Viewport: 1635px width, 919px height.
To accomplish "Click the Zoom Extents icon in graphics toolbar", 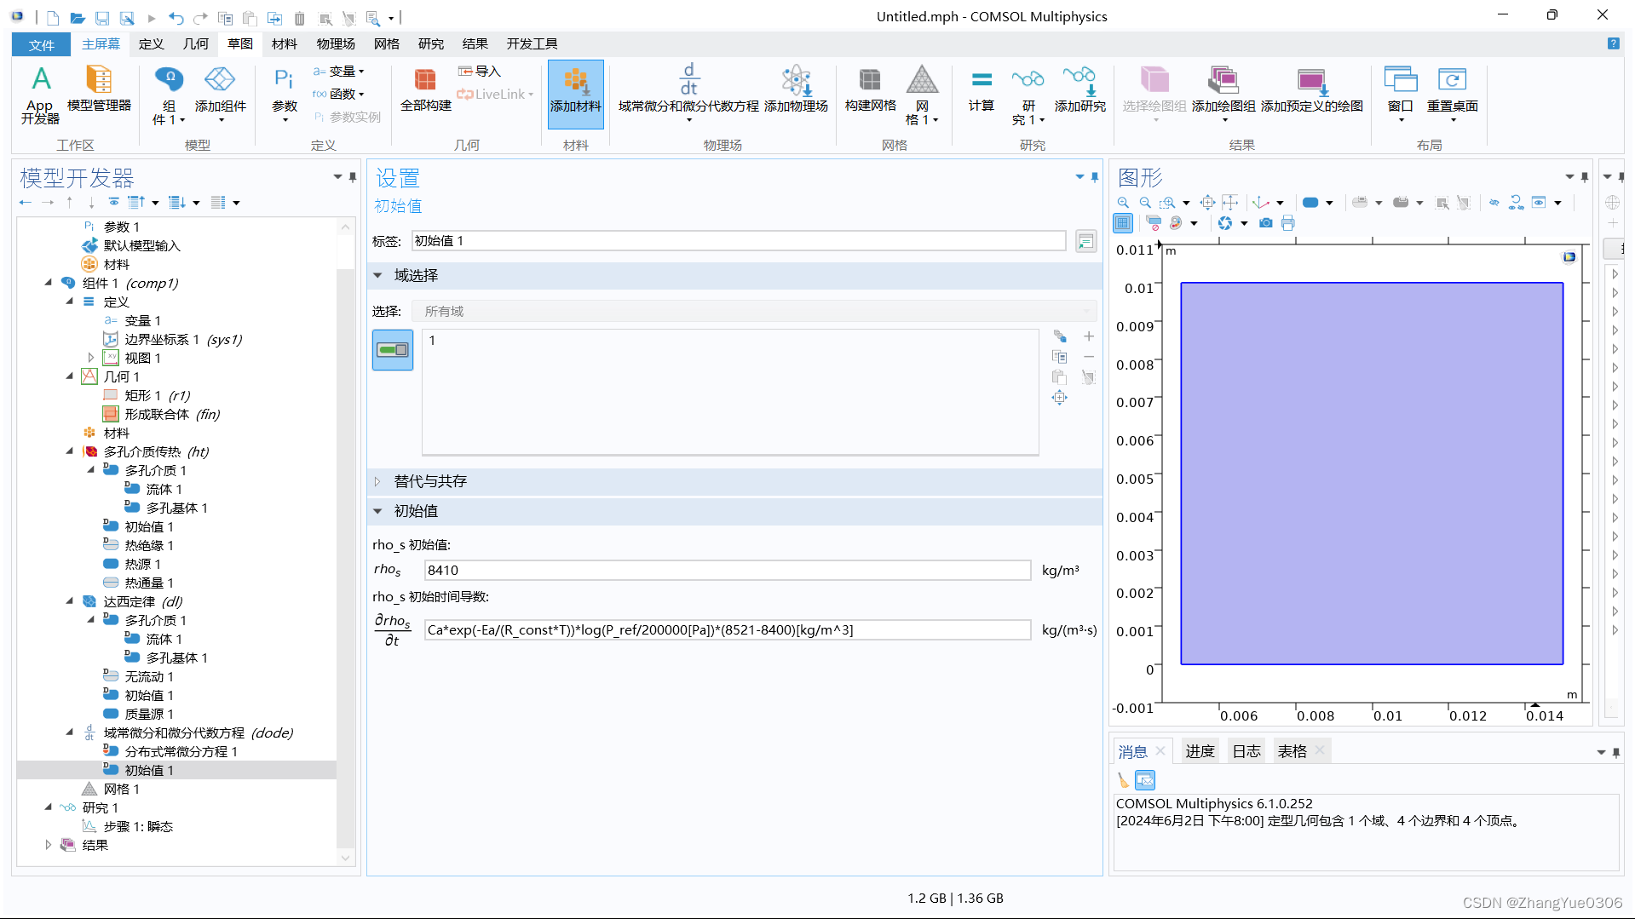I will coord(1207,203).
